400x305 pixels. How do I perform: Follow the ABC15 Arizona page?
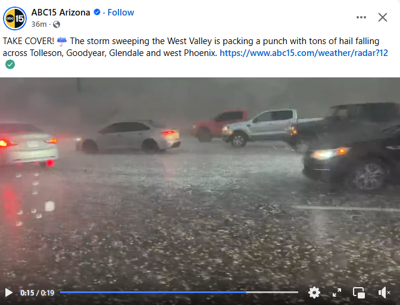pyautogui.click(x=121, y=13)
